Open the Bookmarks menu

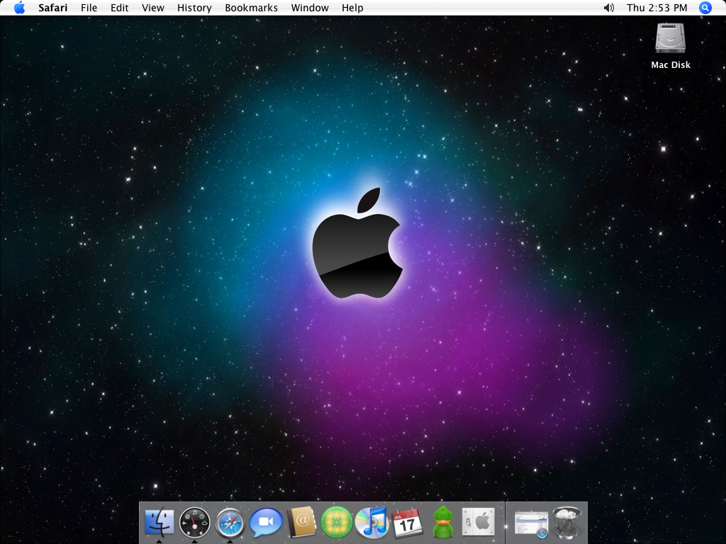pos(252,8)
